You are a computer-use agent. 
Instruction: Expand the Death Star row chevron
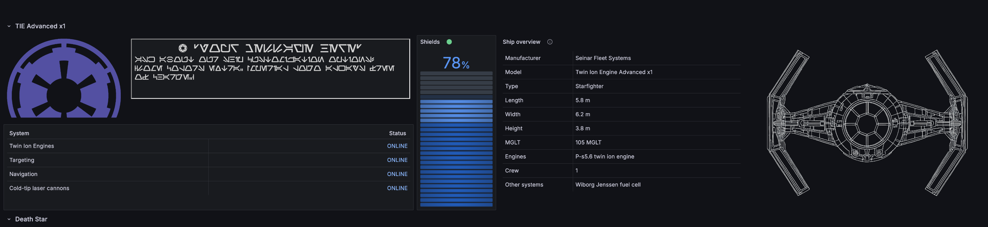pyautogui.click(x=9, y=219)
